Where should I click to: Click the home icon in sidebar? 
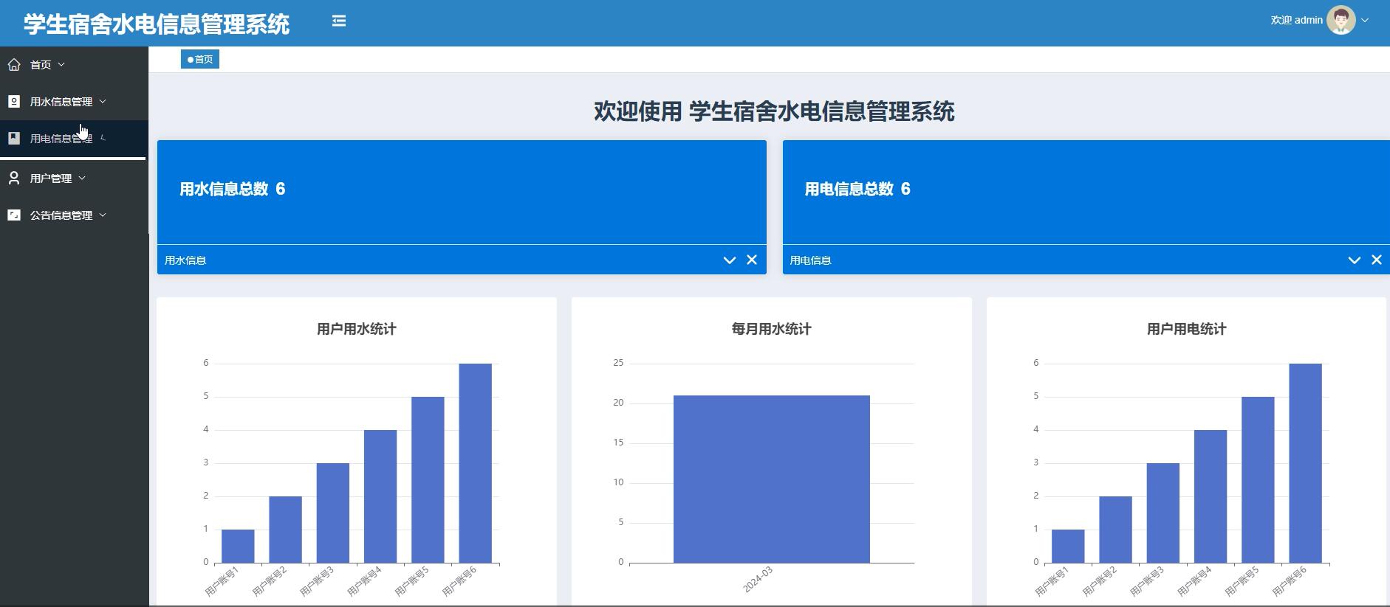click(14, 65)
